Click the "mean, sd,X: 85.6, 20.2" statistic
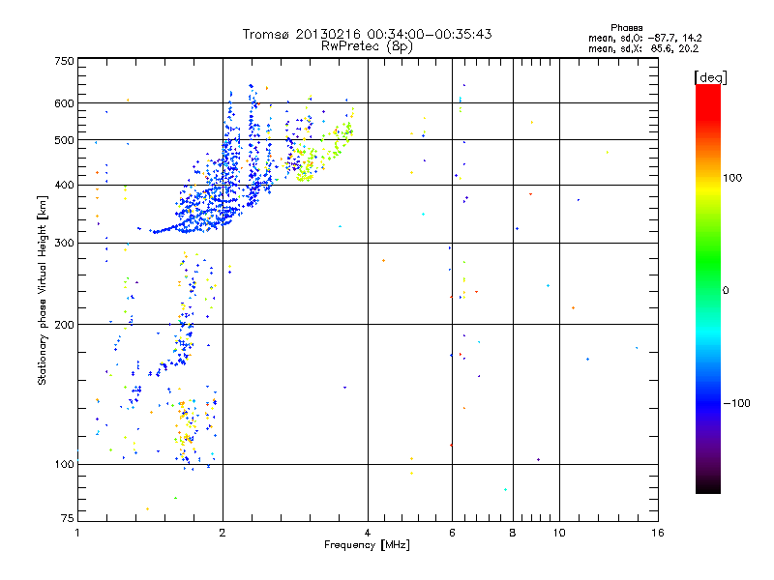 pos(643,49)
